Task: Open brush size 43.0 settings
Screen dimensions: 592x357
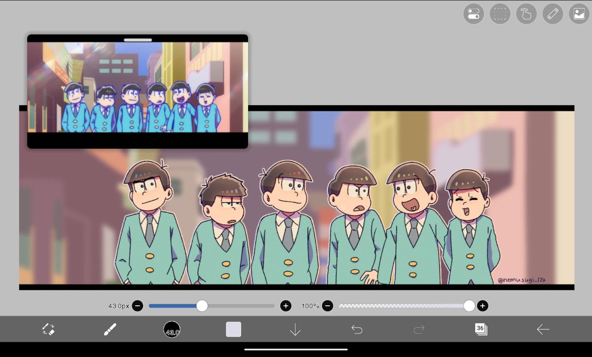Action: (172, 329)
